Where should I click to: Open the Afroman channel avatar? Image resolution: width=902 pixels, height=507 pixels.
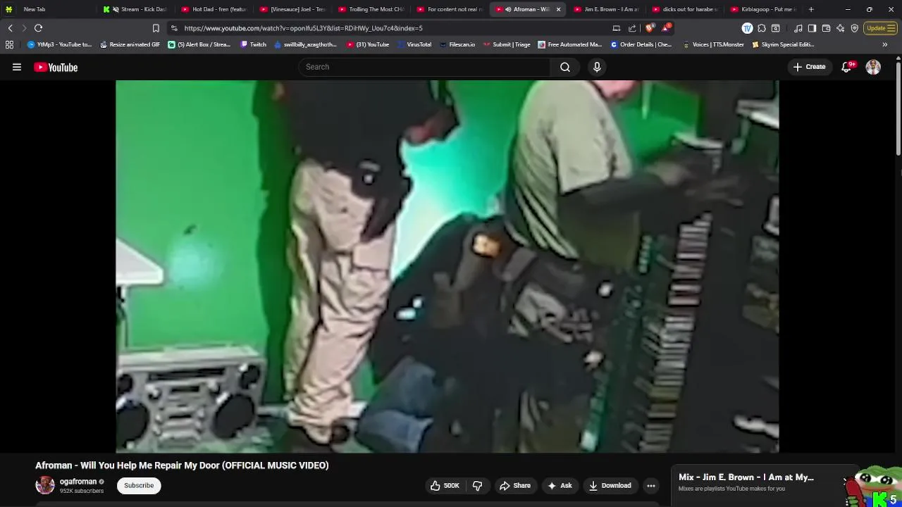(45, 485)
